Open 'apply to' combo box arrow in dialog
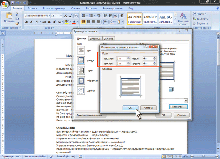Image resolution: width=220 pixels, height=159 pixels. click(186, 101)
